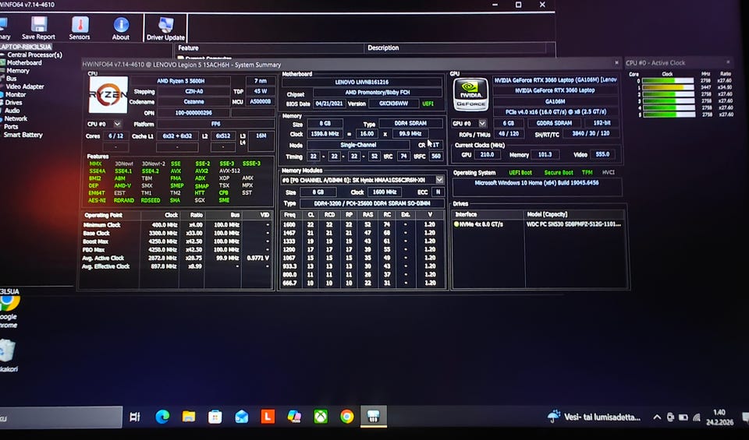
Task: Click the AMD Ryzen 5 5600H name field
Action: [180, 81]
